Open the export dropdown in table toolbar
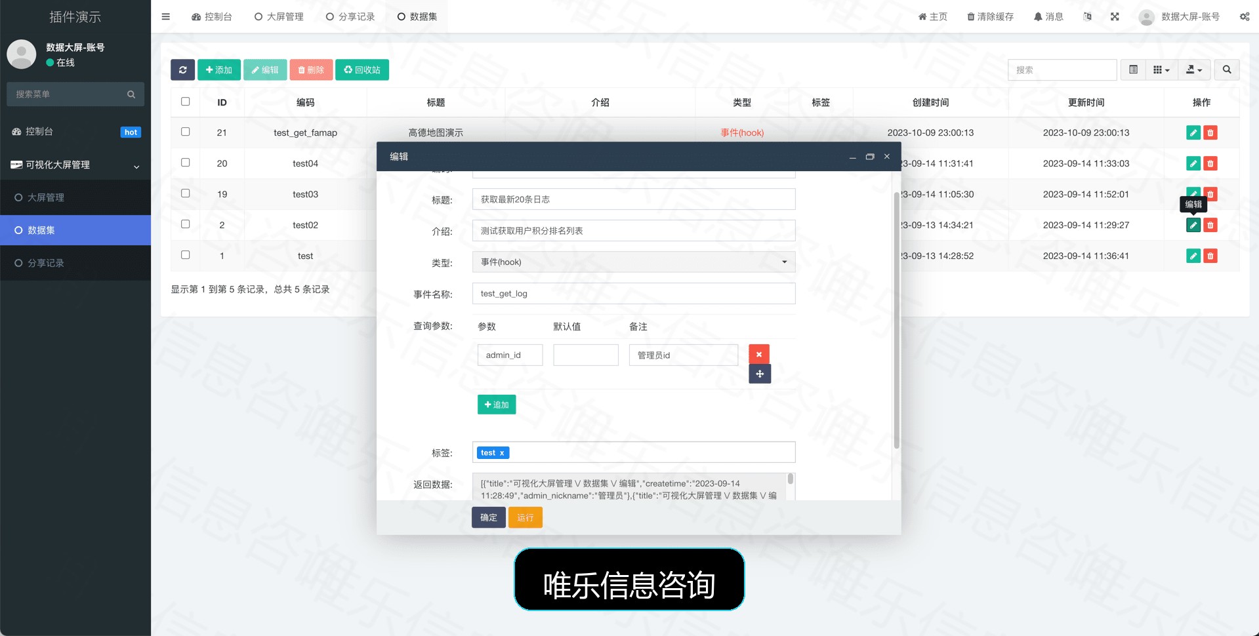 [1194, 70]
